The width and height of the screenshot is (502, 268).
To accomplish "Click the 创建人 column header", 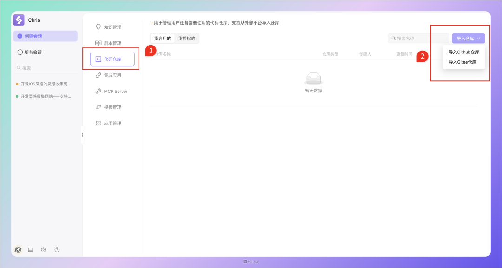I will (x=365, y=54).
